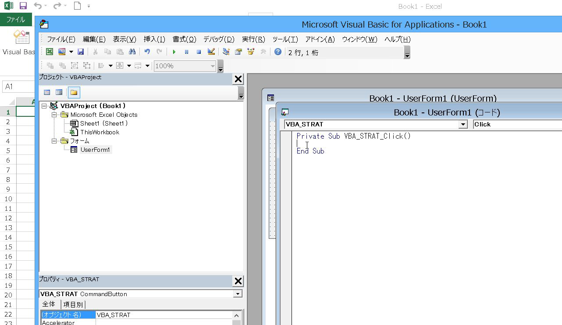Collapse the VBAProject (Book1) tree node
The width and height of the screenshot is (562, 325).
[44, 106]
